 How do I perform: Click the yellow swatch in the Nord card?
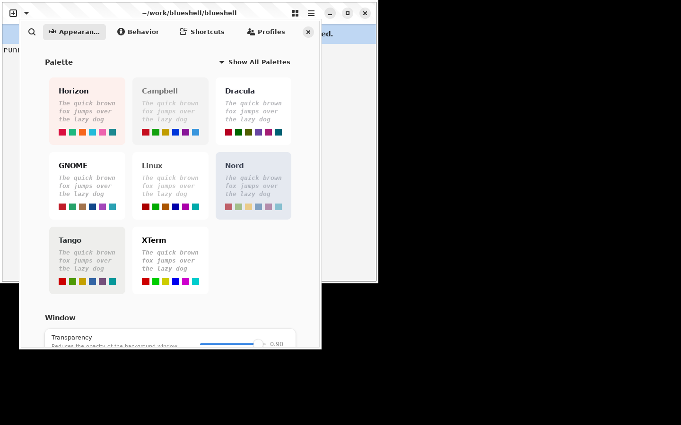[x=248, y=207]
